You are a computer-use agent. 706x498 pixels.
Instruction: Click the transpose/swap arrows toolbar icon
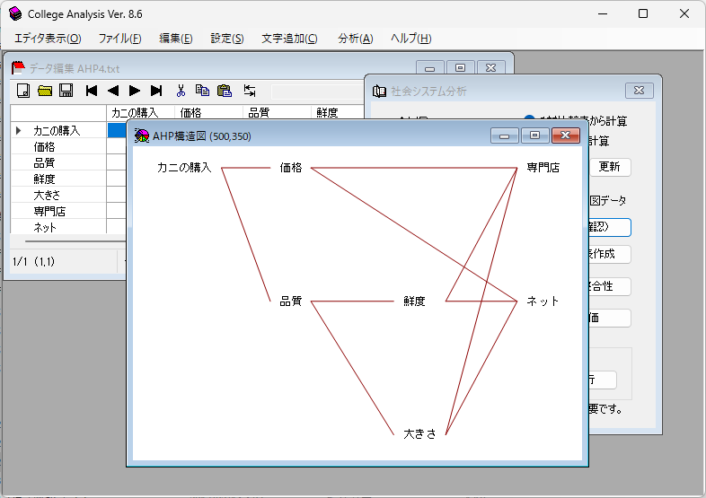(x=250, y=91)
